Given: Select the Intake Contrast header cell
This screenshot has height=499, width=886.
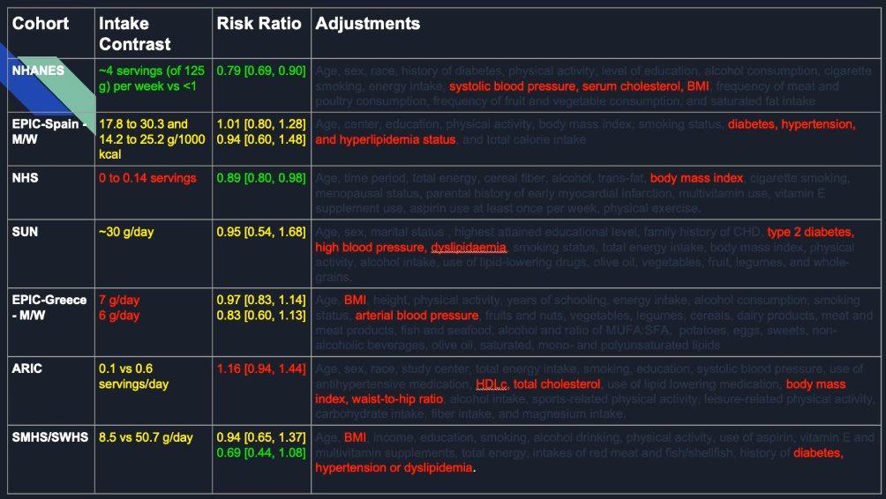Looking at the screenshot, I should (x=154, y=33).
